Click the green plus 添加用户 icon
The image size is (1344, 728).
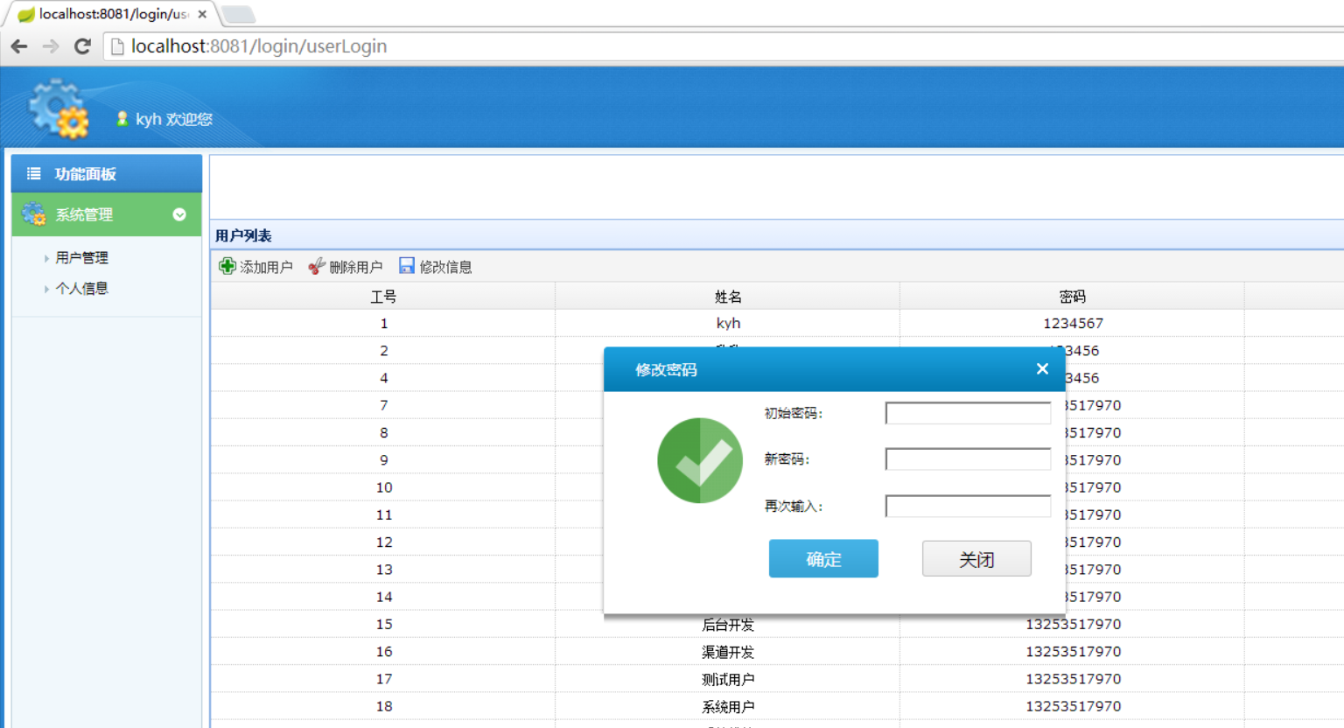coord(227,266)
